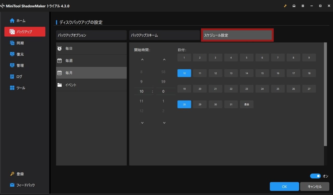Click the Backup icon in the sidebar

point(12,32)
